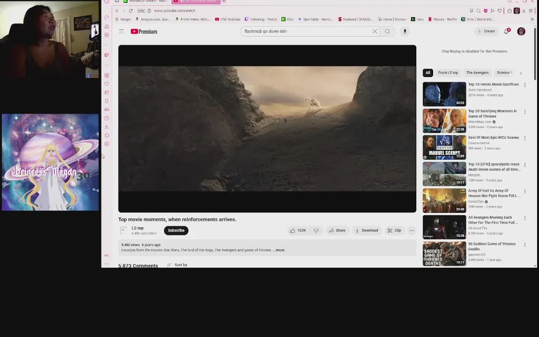
Task: Open the GX Control speedometer icon
Action: pos(107,18)
